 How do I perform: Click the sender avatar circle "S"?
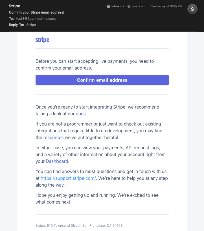[x=192, y=9]
